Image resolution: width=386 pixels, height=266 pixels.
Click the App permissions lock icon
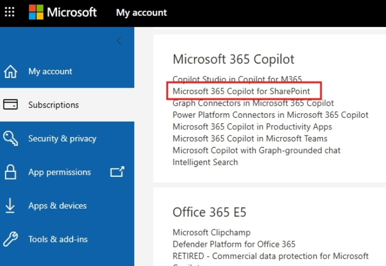click(x=10, y=172)
